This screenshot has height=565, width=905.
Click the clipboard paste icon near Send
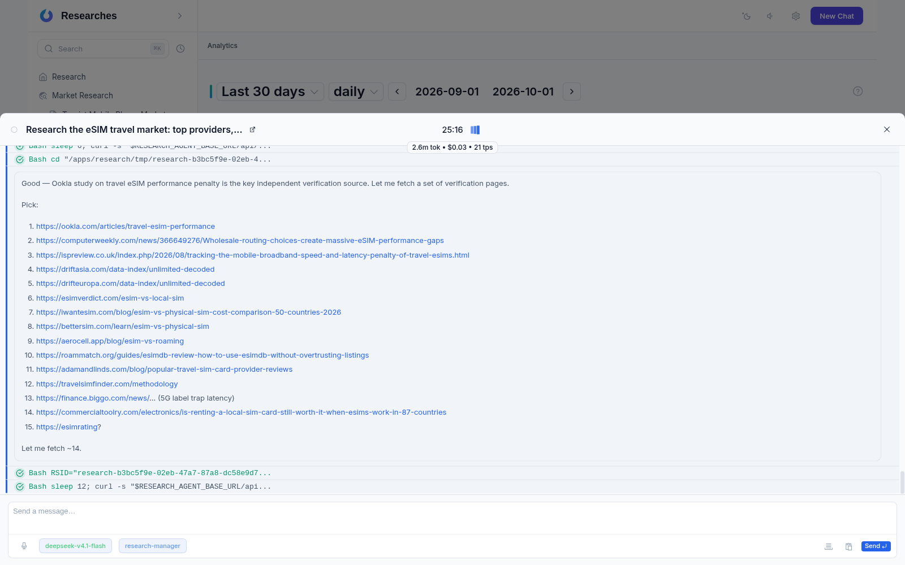coord(849,546)
